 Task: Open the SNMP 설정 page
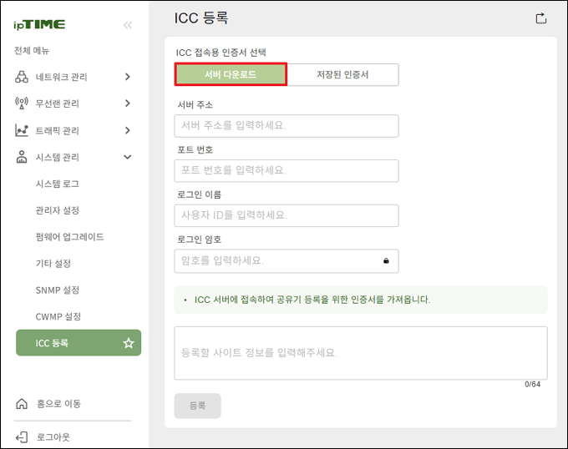(x=58, y=290)
